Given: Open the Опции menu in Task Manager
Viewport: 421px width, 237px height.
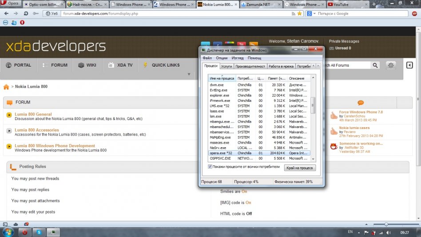Looking at the screenshot, I should click(x=222, y=58).
